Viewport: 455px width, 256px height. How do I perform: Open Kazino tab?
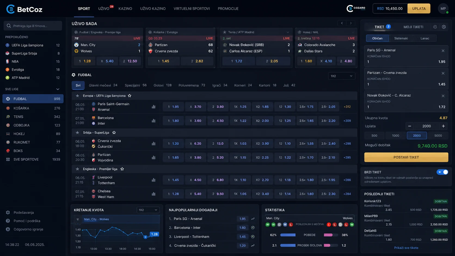pos(125,9)
